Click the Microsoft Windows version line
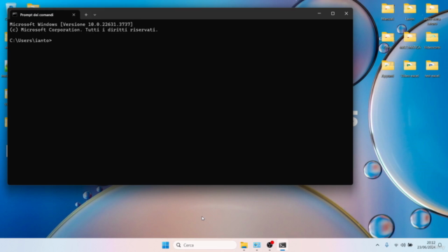Image resolution: width=448 pixels, height=252 pixels. [71, 24]
